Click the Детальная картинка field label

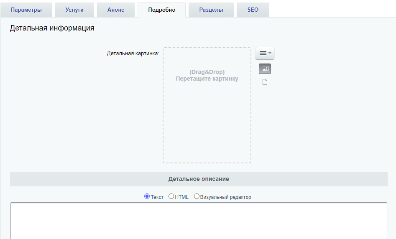tap(133, 53)
